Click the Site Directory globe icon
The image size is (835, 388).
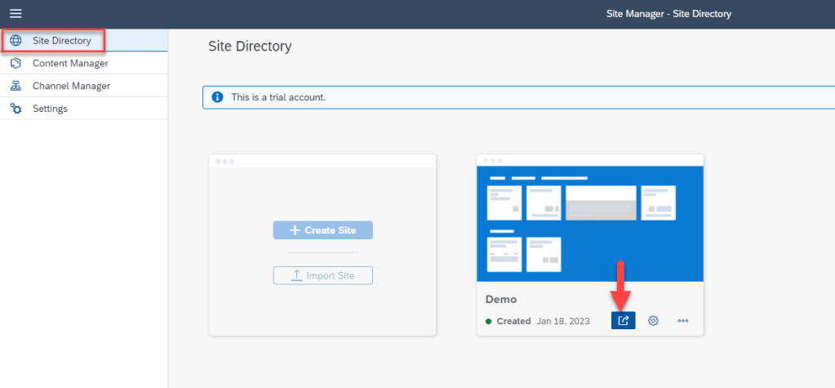(16, 41)
